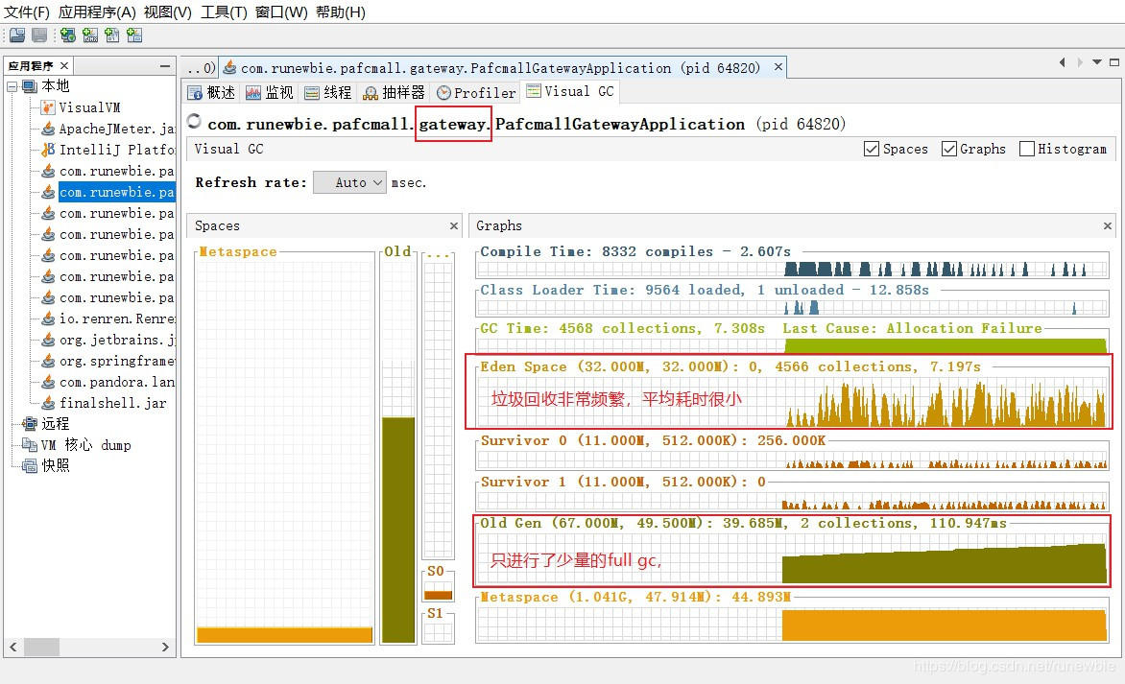Click Add VM Coredump toolbar icon
Viewport: 1125px width, 684px height.
[112, 35]
